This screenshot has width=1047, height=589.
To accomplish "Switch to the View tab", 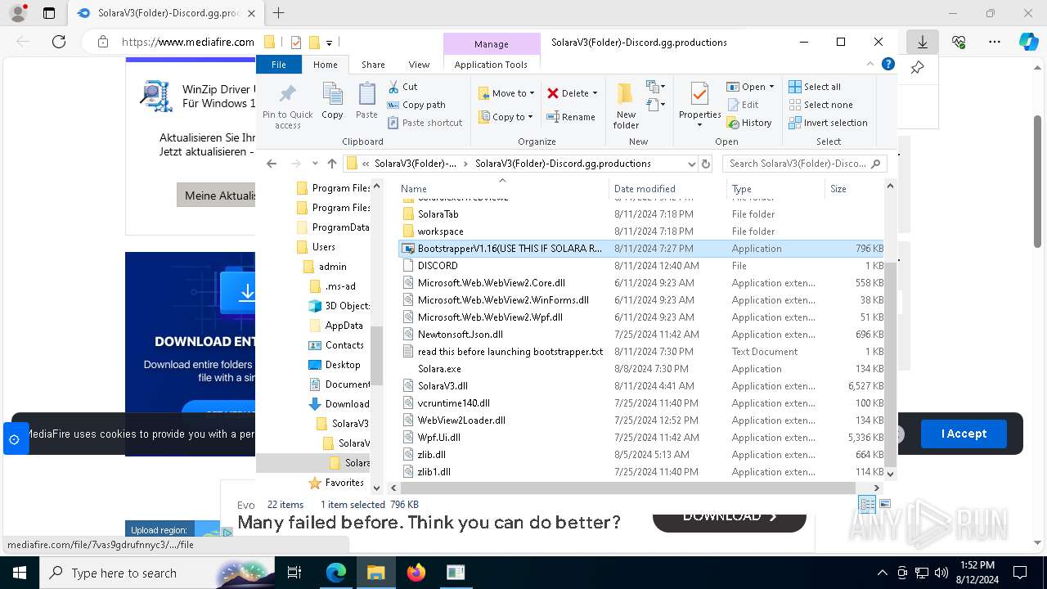I will pos(419,65).
